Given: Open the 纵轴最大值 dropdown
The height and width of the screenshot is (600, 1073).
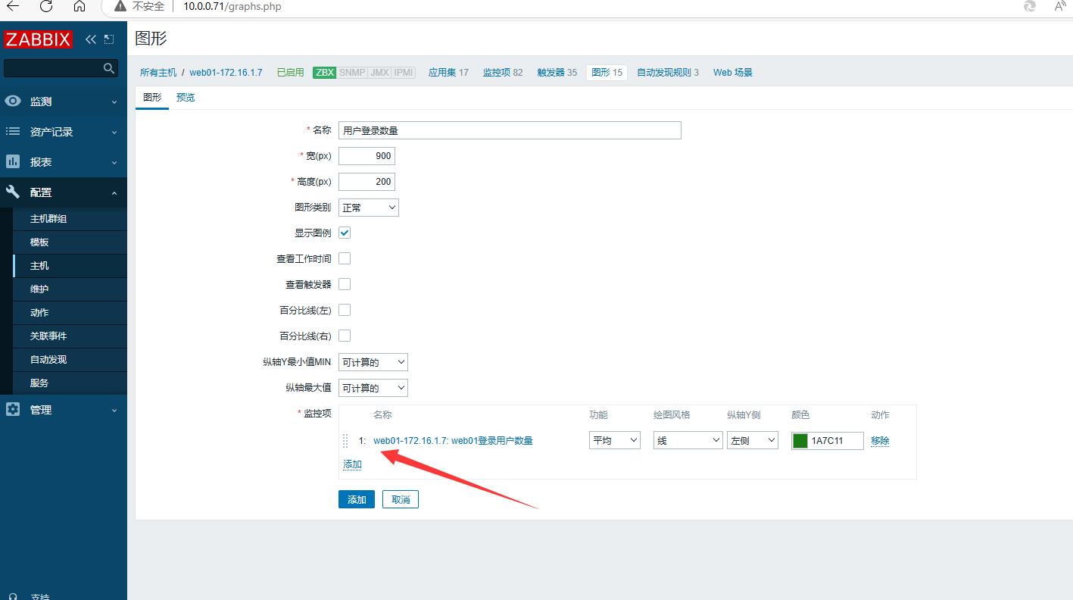Looking at the screenshot, I should pyautogui.click(x=373, y=388).
